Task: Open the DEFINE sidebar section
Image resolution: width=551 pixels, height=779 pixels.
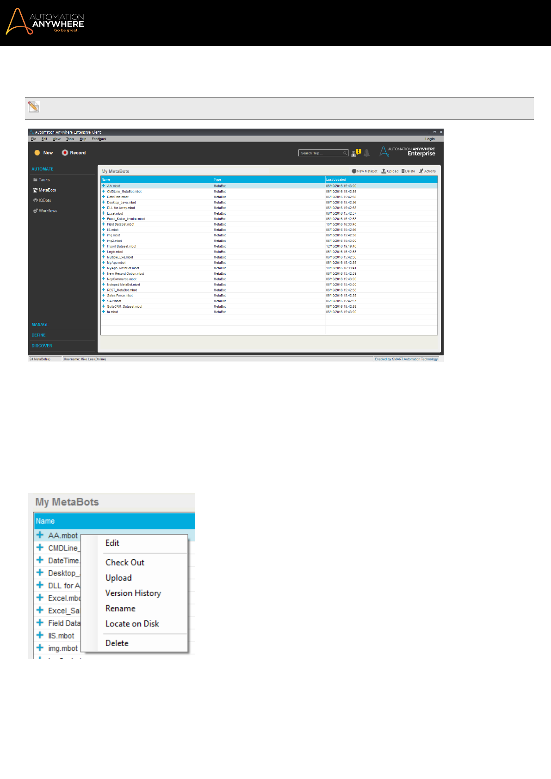Action: click(x=38, y=335)
